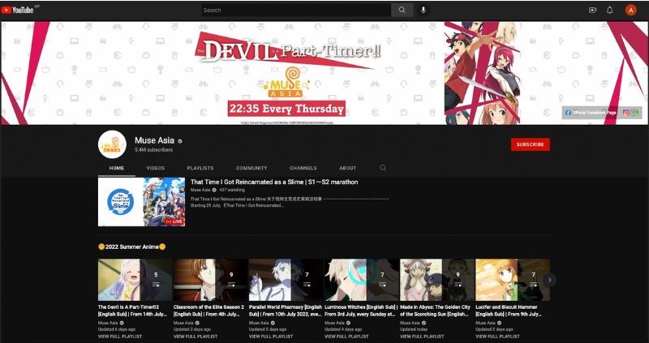
Task: Click the Muse Asia channel name heading
Action: click(154, 140)
